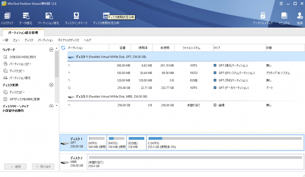
Task: Open the バックアップ (Backup) tool
Action: tap(7, 18)
